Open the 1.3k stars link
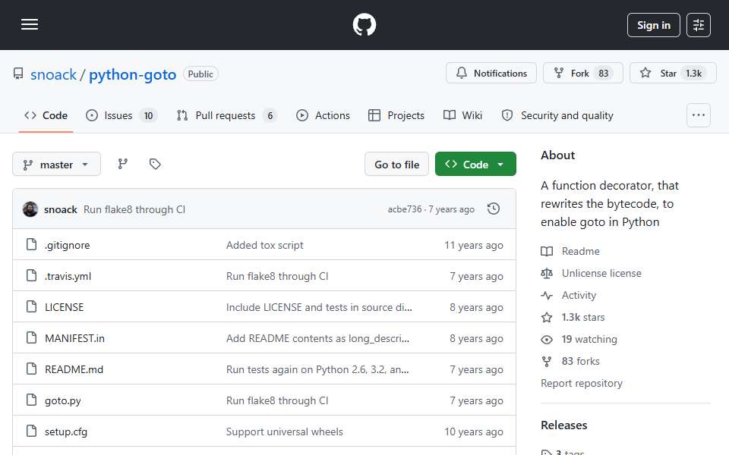Screen dimensions: 729x455 583,318
